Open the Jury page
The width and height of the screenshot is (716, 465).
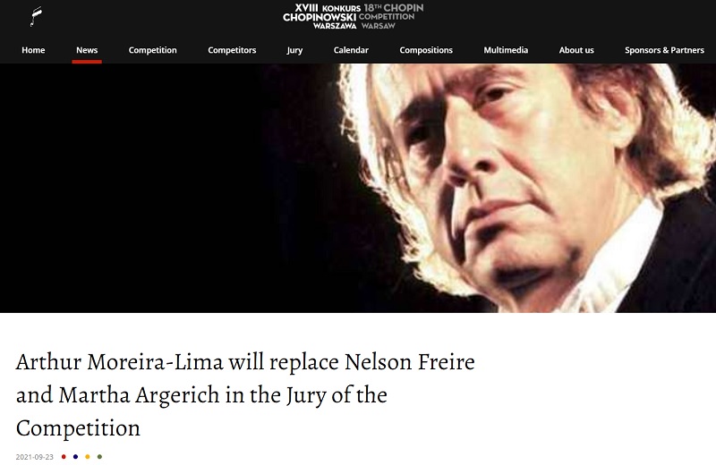[294, 50]
